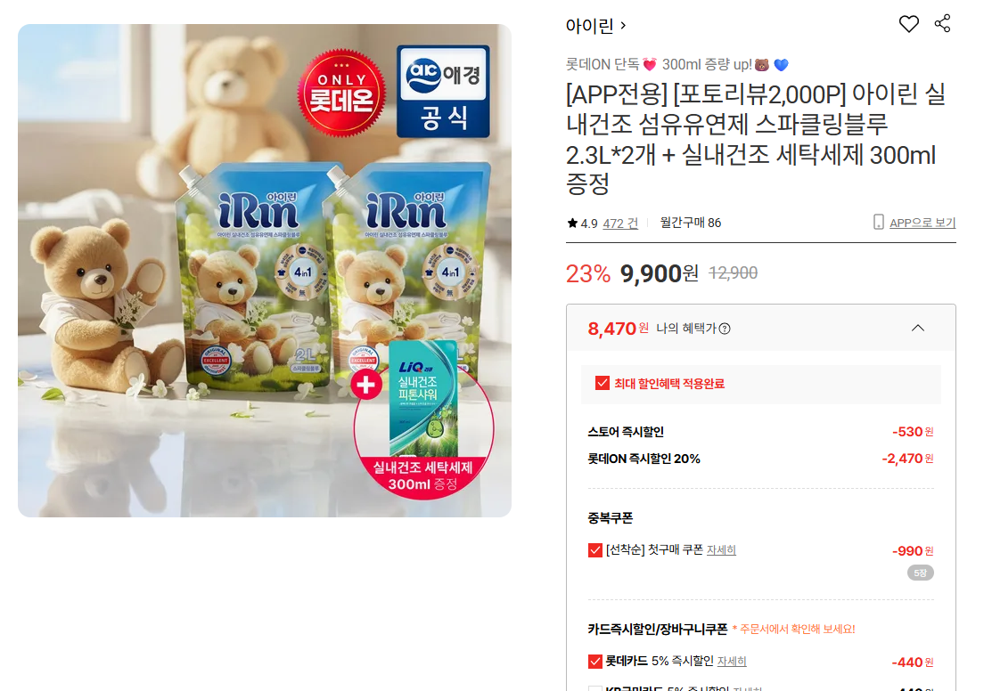
Task: Click the star rating icon
Action: tap(572, 223)
